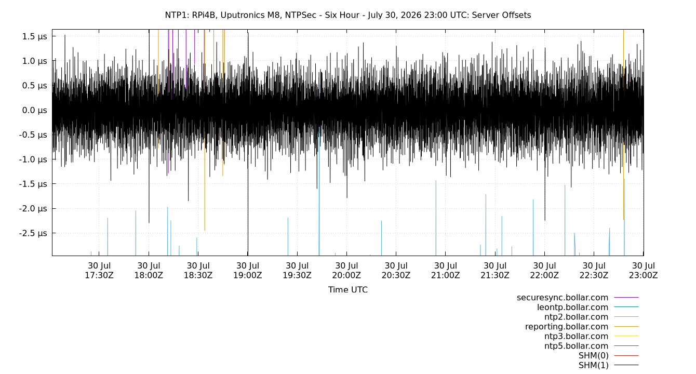Screen dimensions: 696x374
Task: Click the green leontp legend line sample
Action: [626, 307]
